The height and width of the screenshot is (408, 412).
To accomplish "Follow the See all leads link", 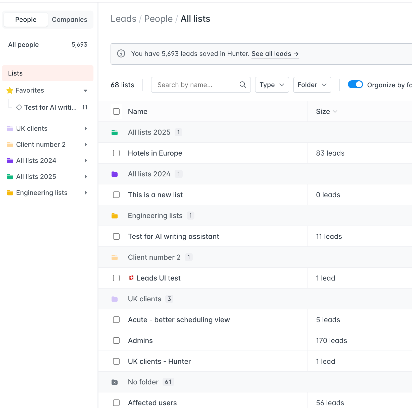I will click(x=275, y=54).
